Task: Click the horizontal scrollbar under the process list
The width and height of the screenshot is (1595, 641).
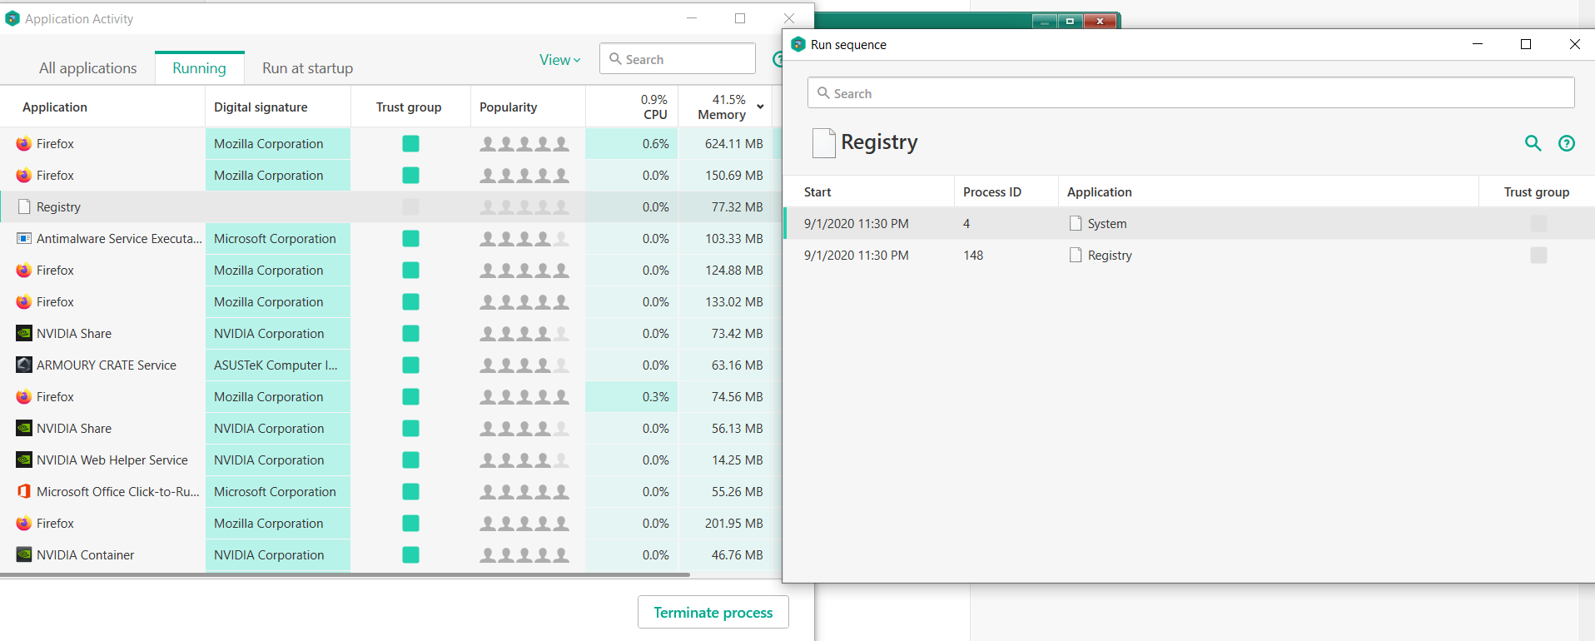Action: [345, 574]
